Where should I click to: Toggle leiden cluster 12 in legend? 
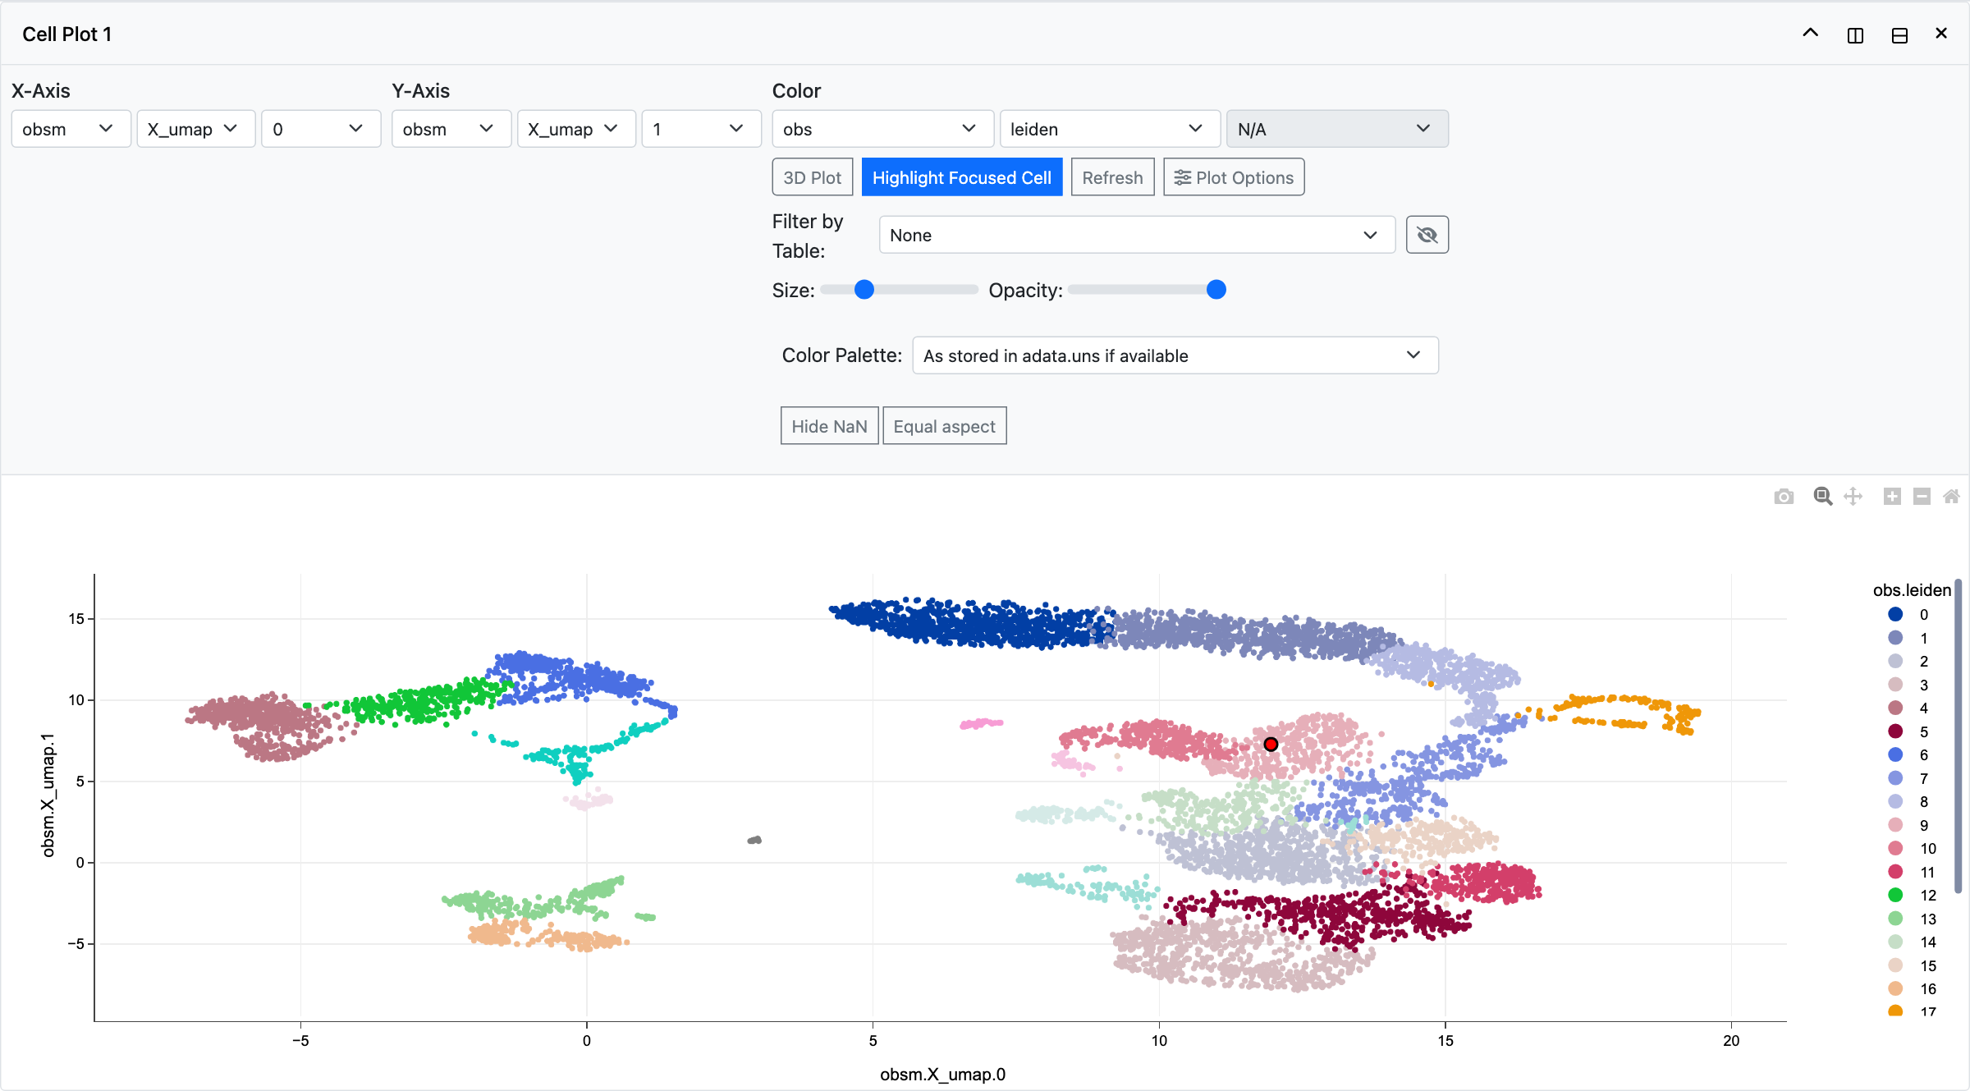[x=1911, y=895]
